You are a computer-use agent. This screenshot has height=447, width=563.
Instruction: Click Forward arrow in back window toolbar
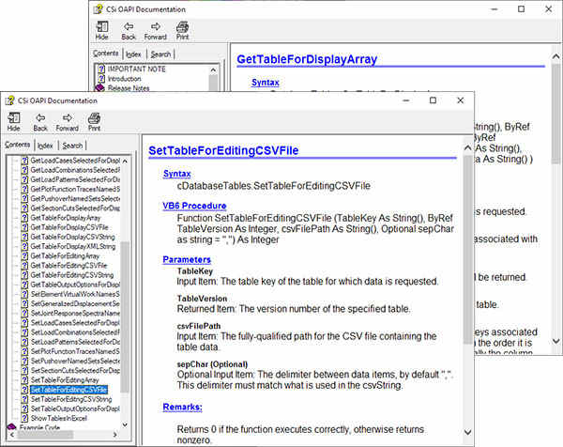point(156,26)
